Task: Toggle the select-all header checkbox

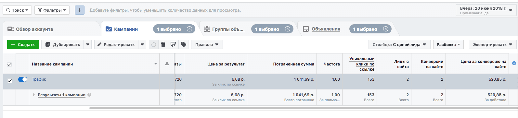Action: point(9,64)
